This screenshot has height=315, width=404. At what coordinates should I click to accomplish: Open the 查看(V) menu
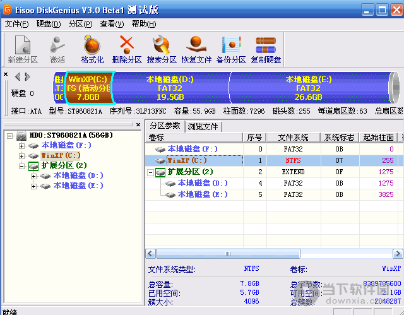[x=112, y=24]
